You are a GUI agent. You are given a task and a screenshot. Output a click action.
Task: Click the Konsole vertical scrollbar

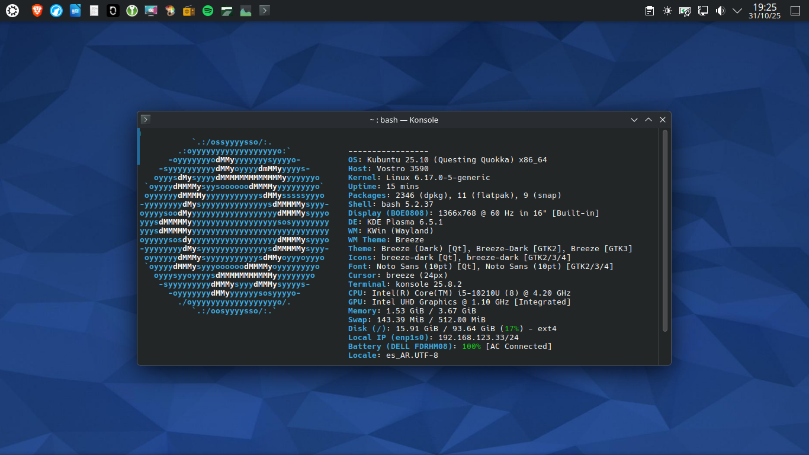665,231
